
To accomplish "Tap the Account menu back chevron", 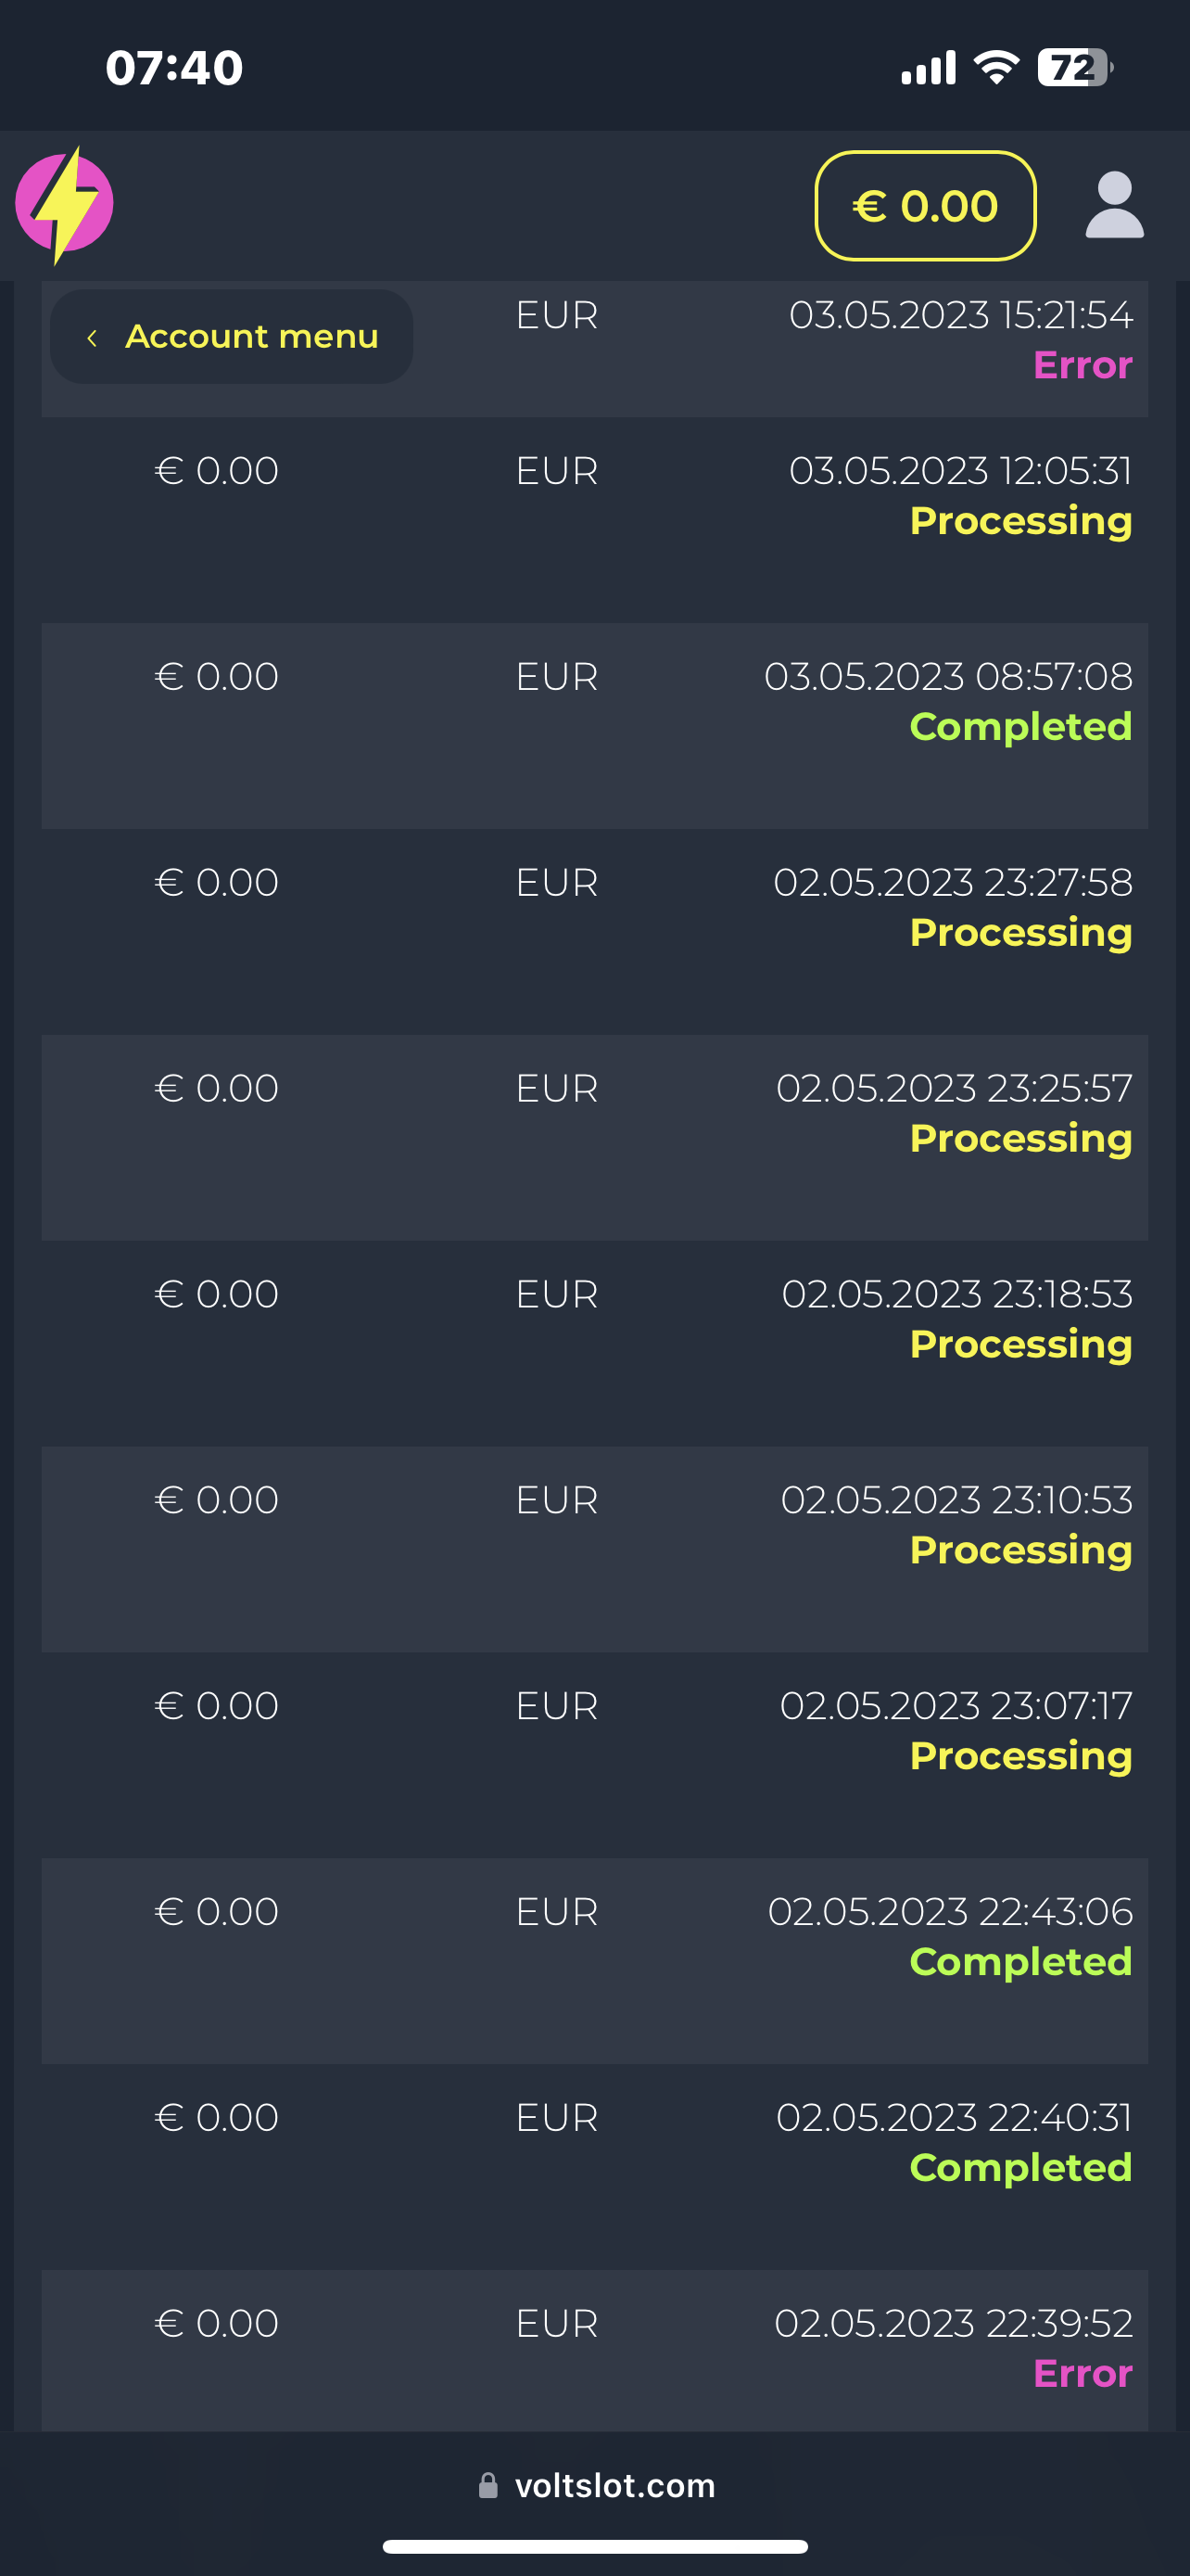I will 92,338.
